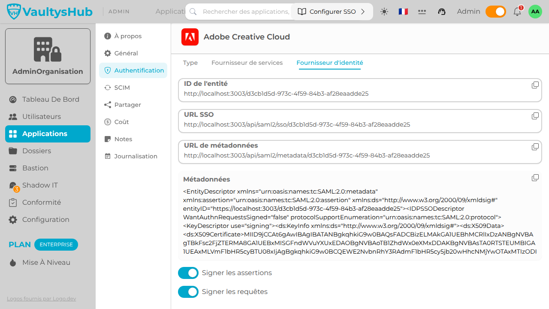
Task: Open the support headset icon
Action: tap(442, 12)
